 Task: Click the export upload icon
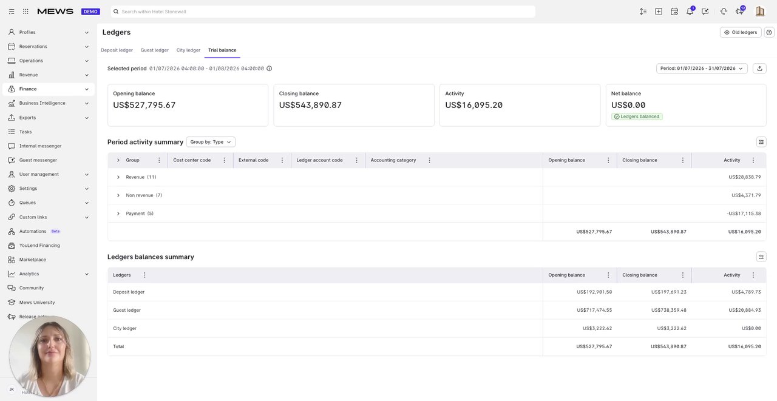759,69
